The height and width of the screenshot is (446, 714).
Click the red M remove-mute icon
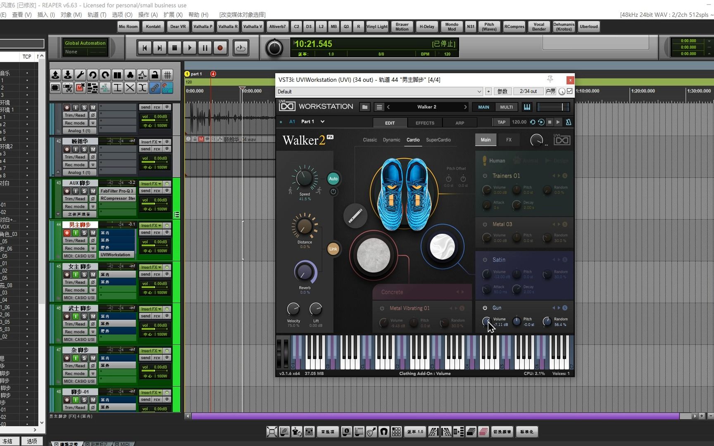[x=80, y=88]
